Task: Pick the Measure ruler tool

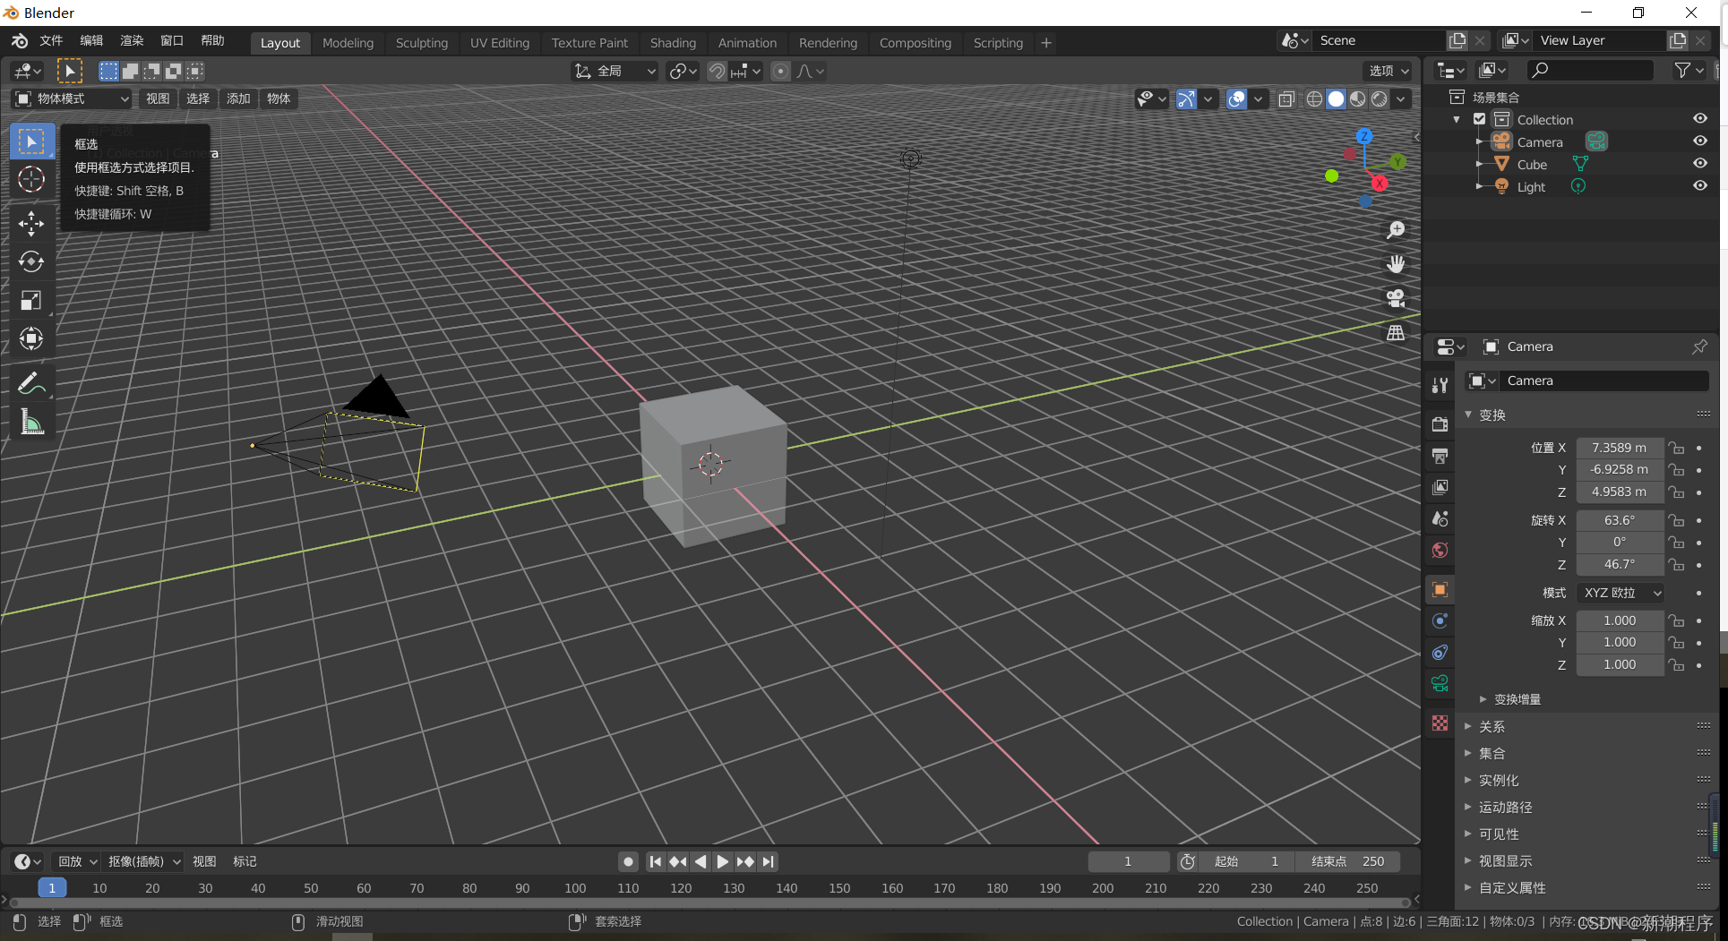Action: pyautogui.click(x=31, y=422)
